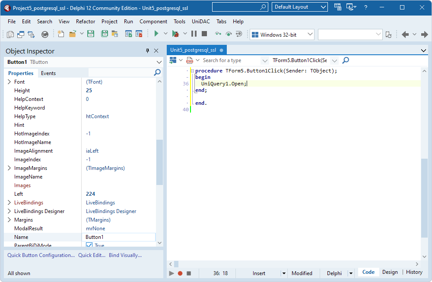Click Run Until Return icon
The height and width of the screenshot is (282, 432).
tap(239, 34)
